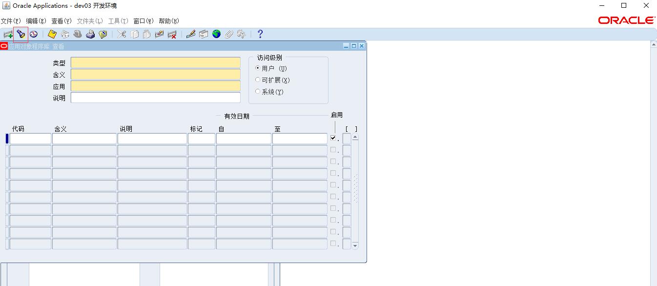Viewport: 657px width, 286px height.
Task: Open the 查看 menu
Action: point(61,21)
